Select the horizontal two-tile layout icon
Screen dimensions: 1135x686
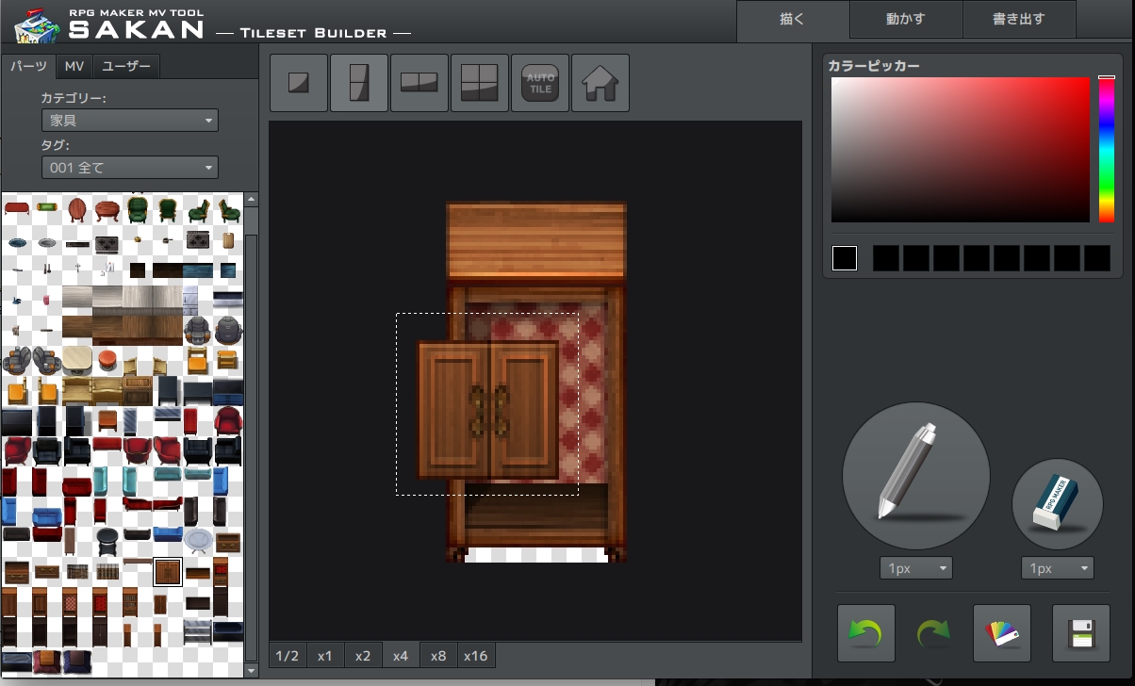tap(419, 83)
